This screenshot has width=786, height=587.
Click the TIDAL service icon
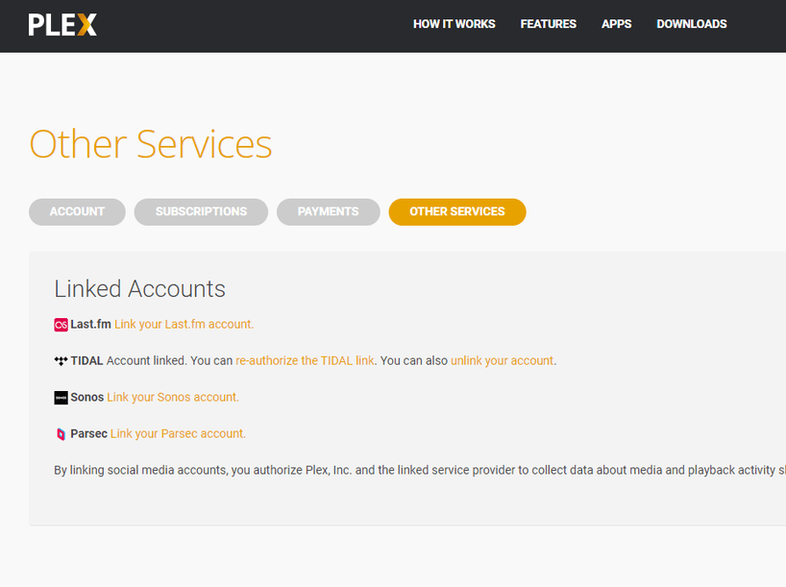61,361
